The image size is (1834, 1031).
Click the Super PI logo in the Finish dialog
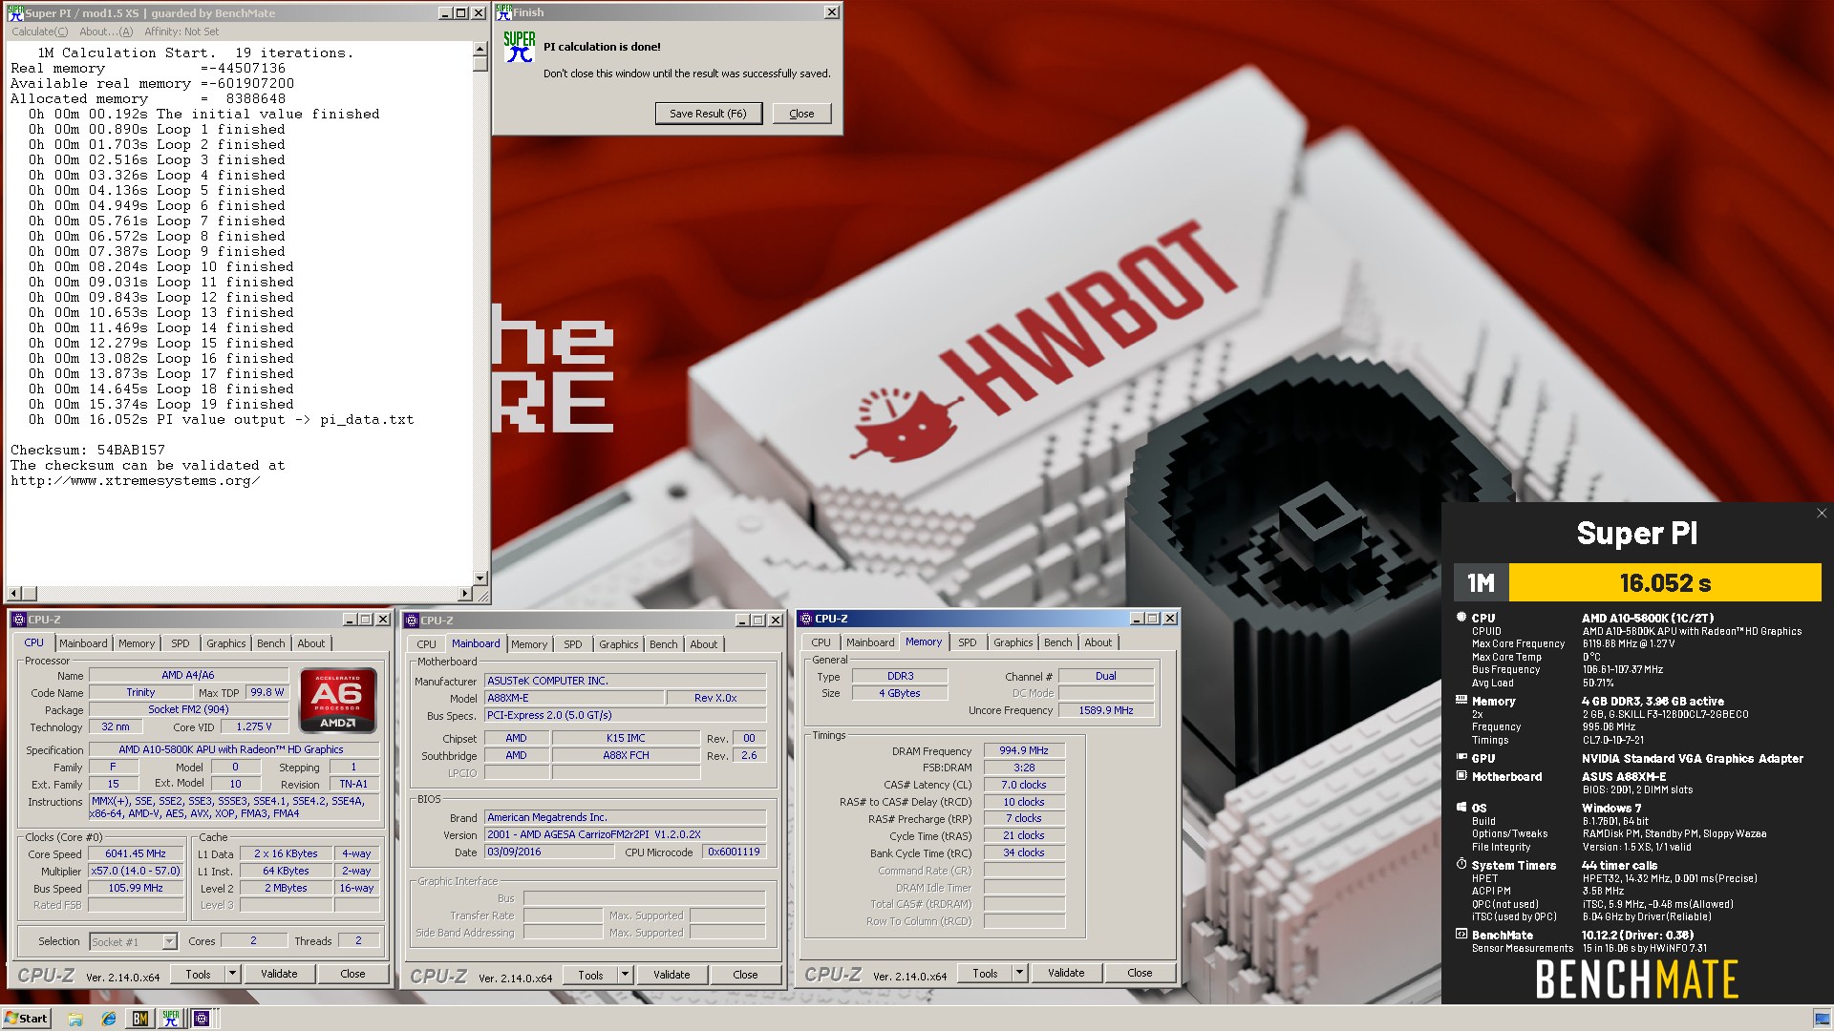[519, 46]
